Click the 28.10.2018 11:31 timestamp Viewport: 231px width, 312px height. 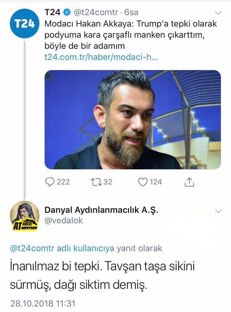[x=43, y=304]
